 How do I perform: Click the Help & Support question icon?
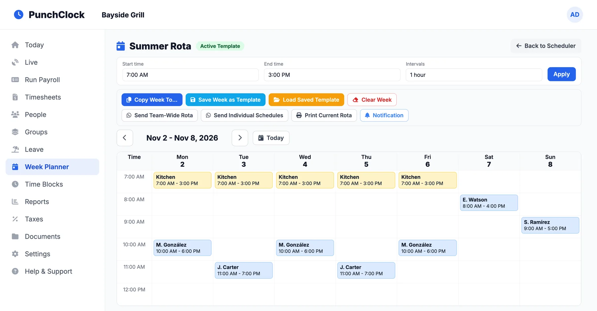(15, 271)
